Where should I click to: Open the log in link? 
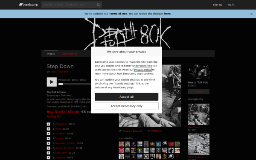pyautogui.click(x=231, y=5)
